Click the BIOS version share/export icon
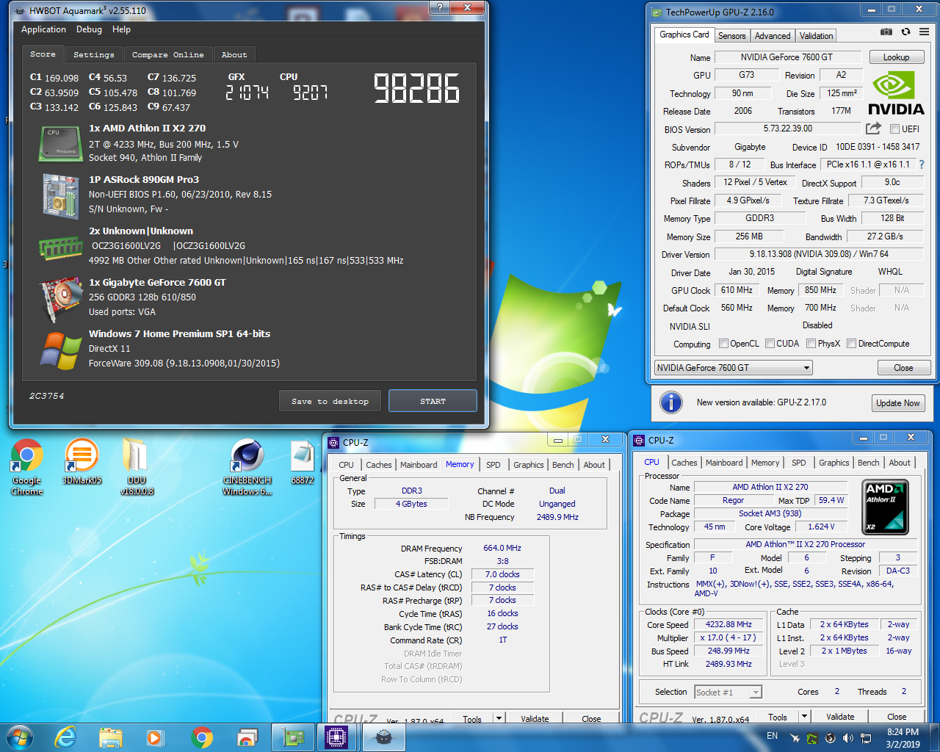This screenshot has height=752, width=940. click(873, 129)
